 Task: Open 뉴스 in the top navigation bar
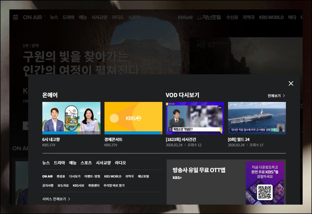tap(54, 17)
